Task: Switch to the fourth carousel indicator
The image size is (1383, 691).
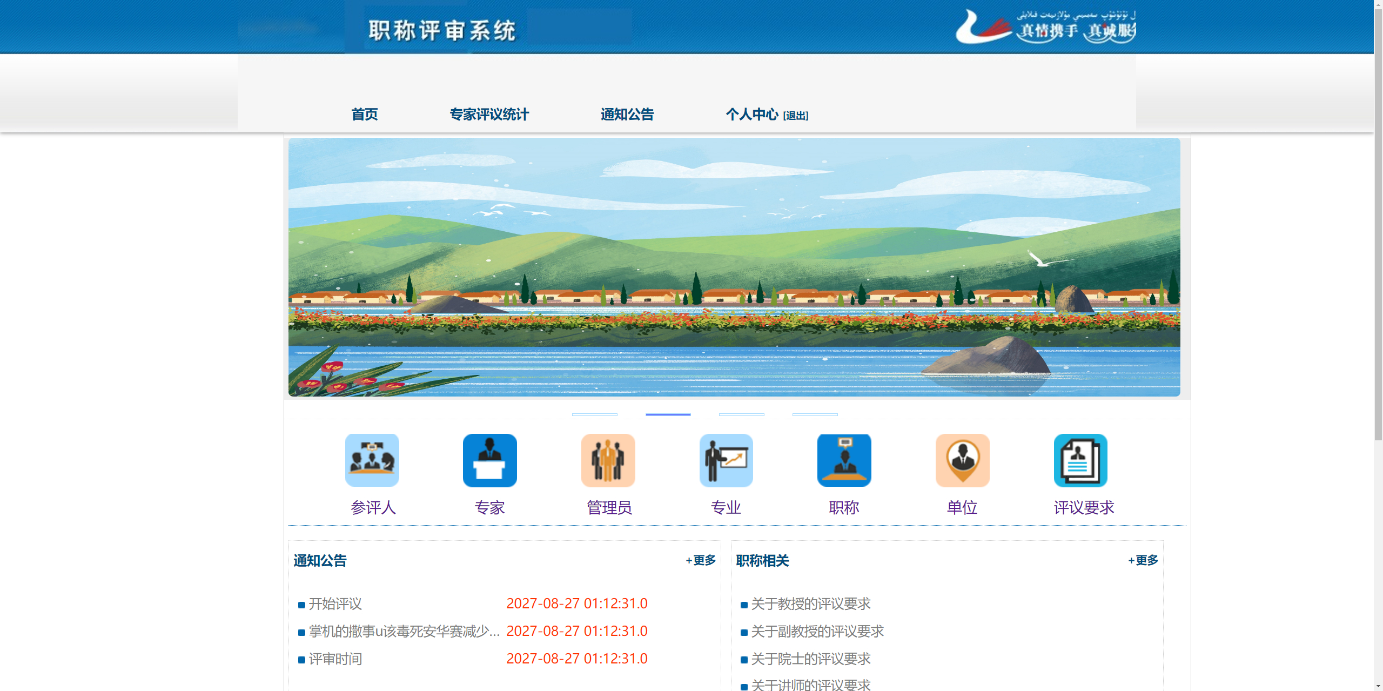Action: [815, 414]
